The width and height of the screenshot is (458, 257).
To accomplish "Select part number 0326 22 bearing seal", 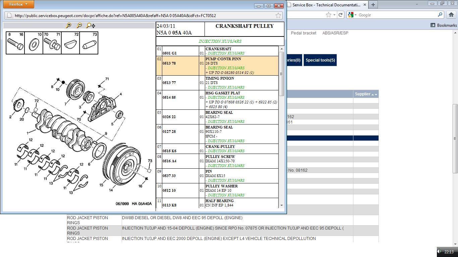I will click(169, 117).
